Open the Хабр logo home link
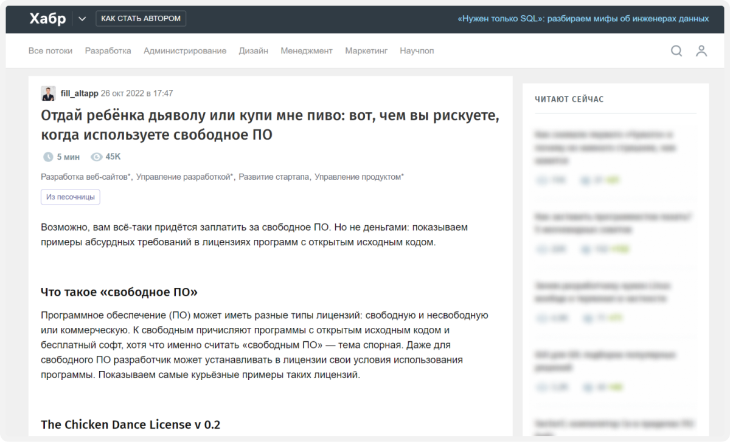This screenshot has height=442, width=730. 47,19
